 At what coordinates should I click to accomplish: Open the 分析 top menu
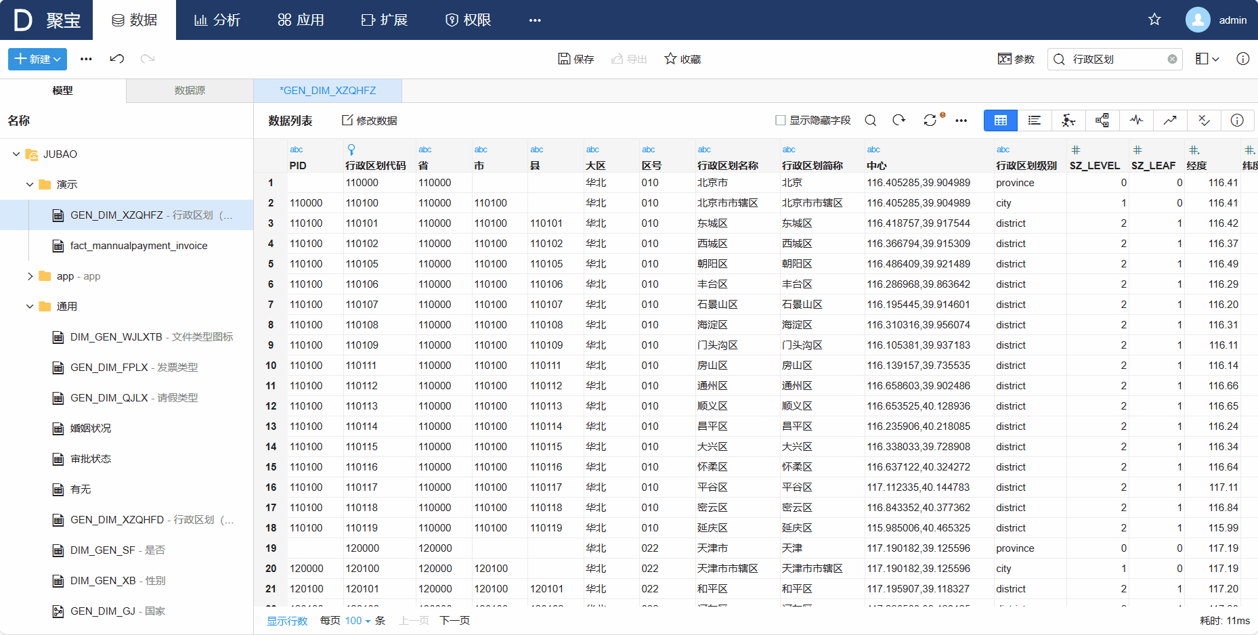pos(217,20)
